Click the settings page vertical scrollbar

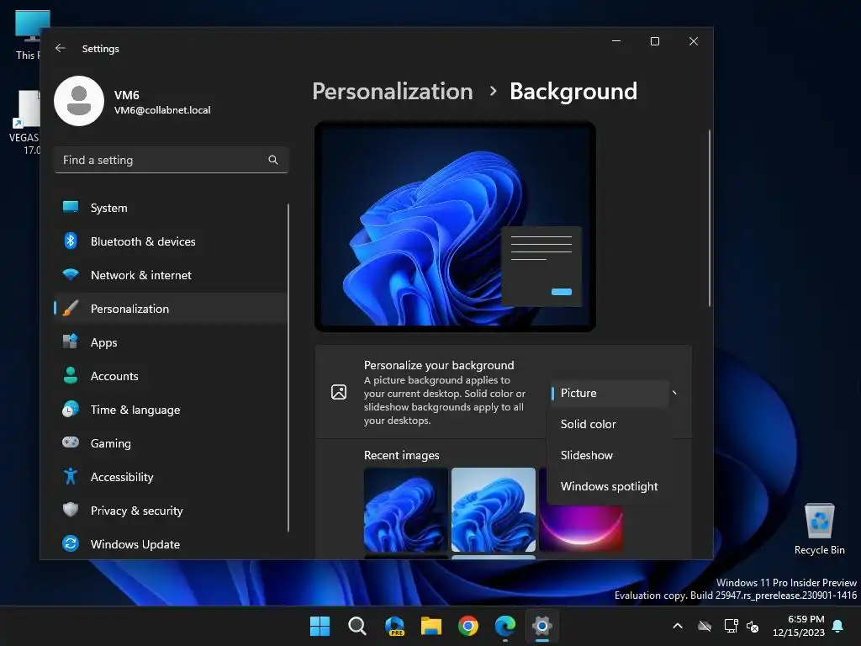click(710, 218)
